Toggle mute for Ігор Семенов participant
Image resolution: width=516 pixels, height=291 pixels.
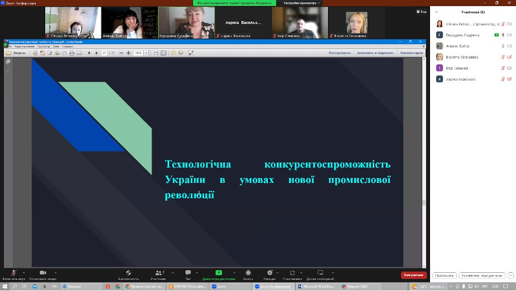tap(503, 68)
